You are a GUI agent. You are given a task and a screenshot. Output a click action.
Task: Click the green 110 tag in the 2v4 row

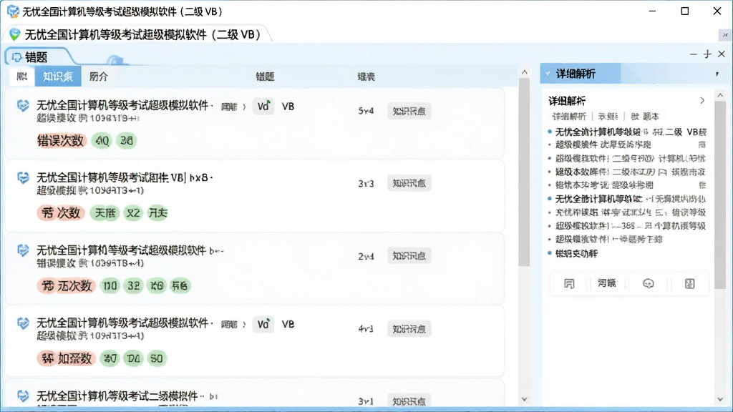(x=110, y=285)
